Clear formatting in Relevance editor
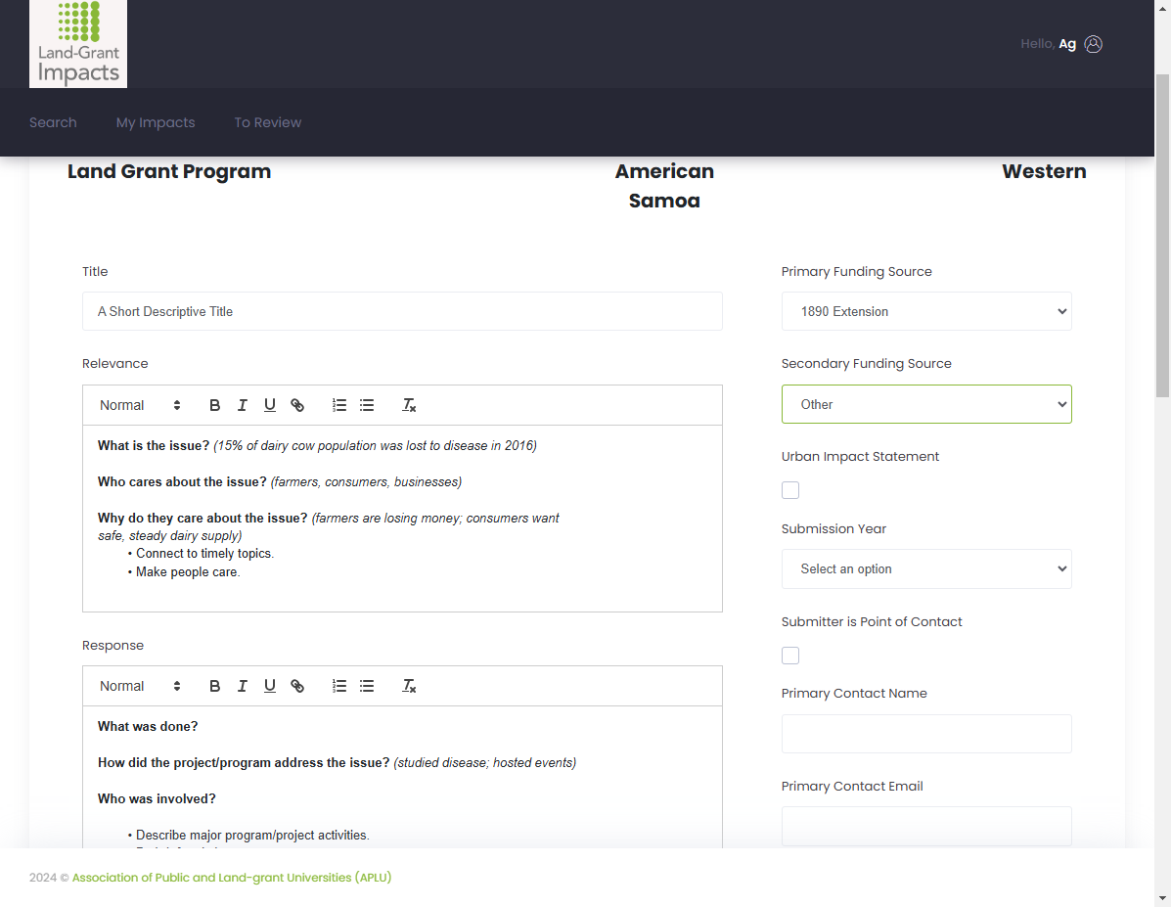 [409, 405]
